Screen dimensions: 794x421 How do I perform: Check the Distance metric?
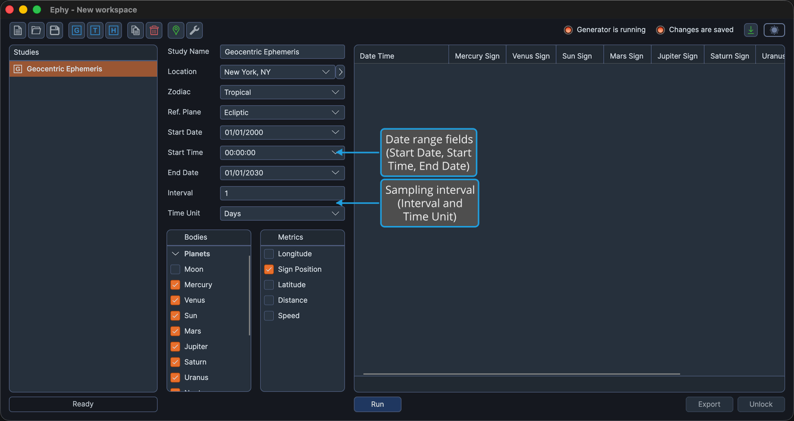tap(269, 300)
